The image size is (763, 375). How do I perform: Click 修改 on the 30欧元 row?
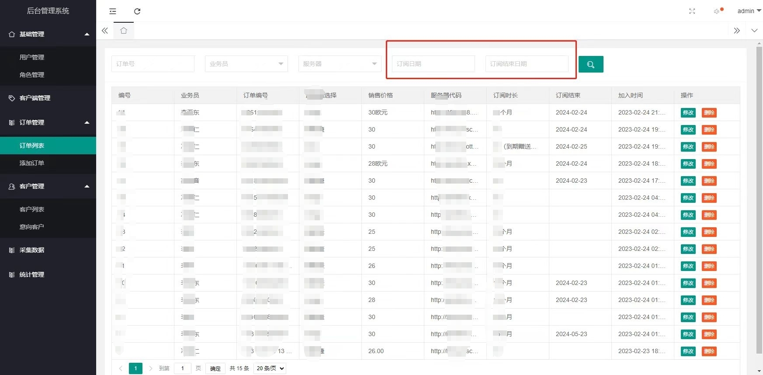click(x=688, y=113)
